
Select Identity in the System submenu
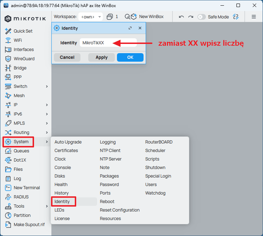[x=62, y=202]
